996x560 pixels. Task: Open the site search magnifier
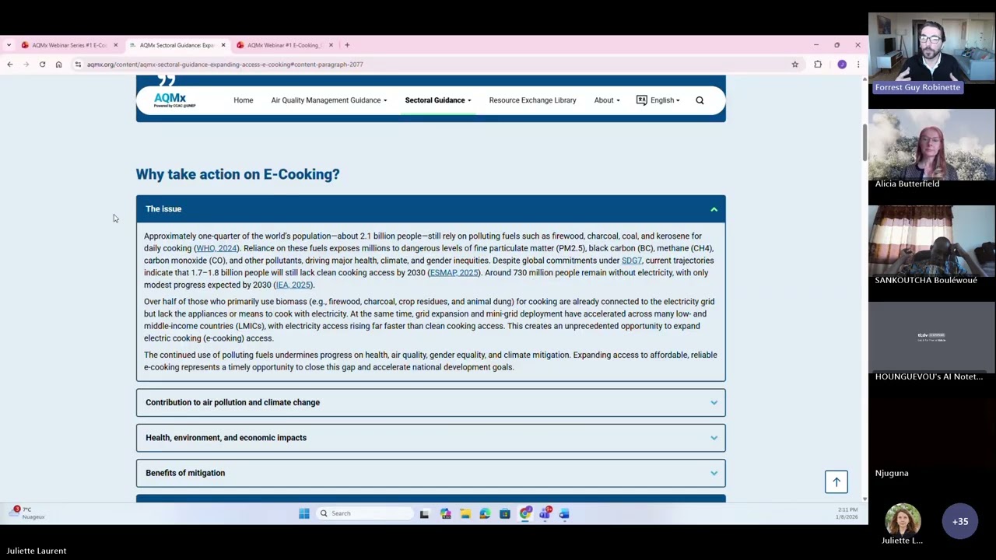(700, 100)
